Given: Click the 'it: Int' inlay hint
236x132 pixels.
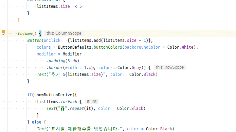Looking at the screenshot, I should [91, 101].
